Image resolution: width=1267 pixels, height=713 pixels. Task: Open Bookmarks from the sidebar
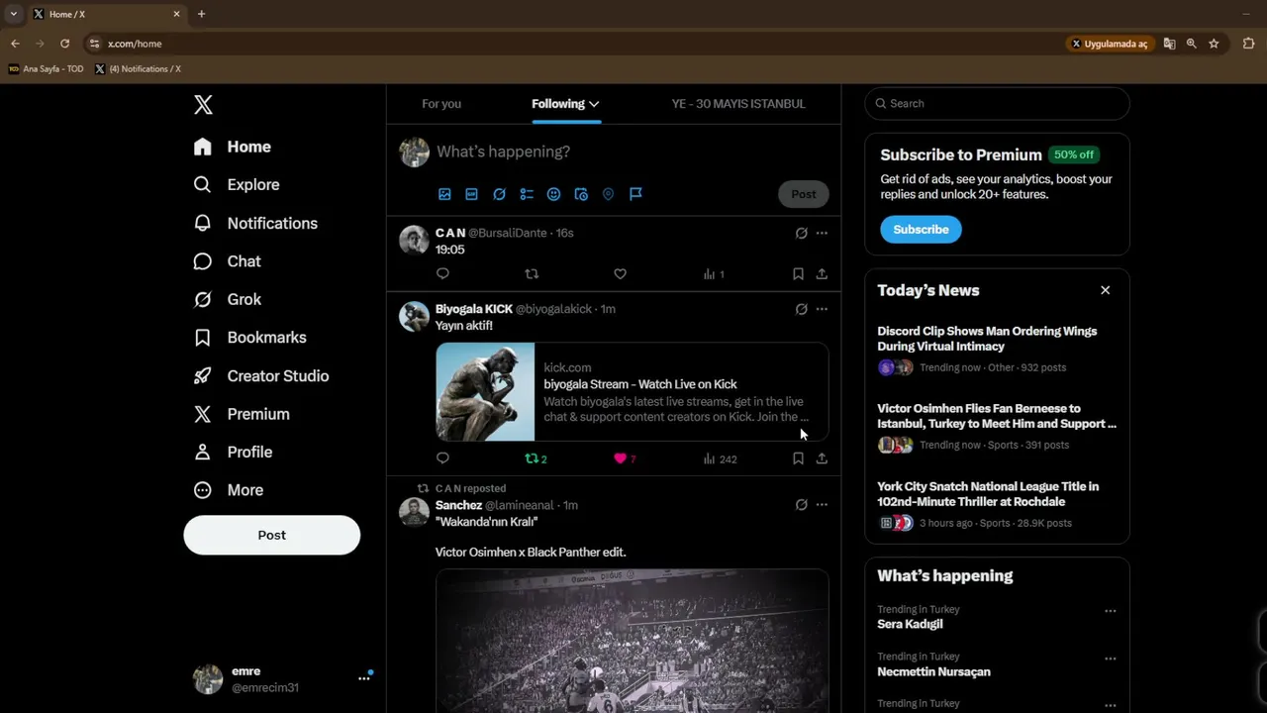[x=249, y=338]
